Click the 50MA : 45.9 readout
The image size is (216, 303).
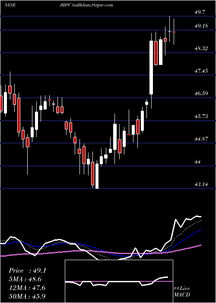click(27, 296)
